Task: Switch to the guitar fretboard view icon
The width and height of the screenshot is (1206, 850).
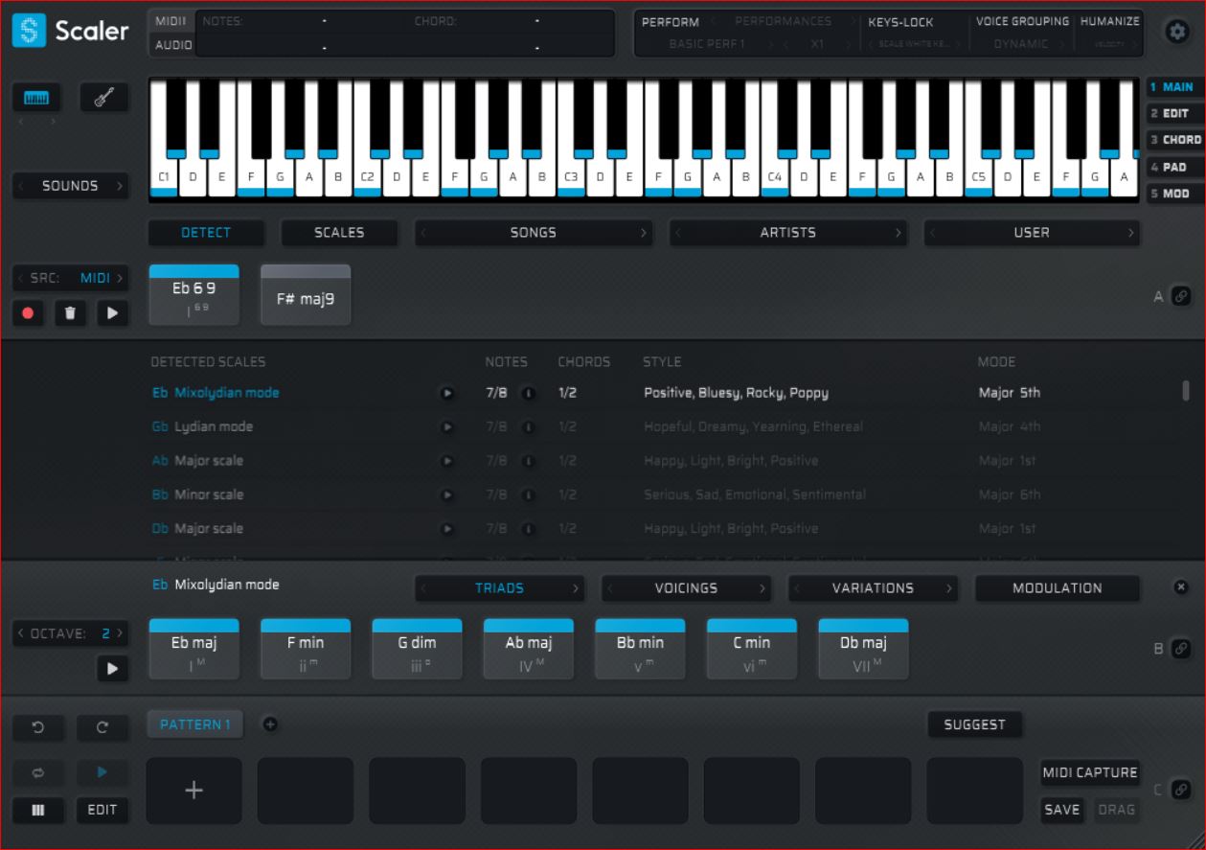Action: pos(103,98)
